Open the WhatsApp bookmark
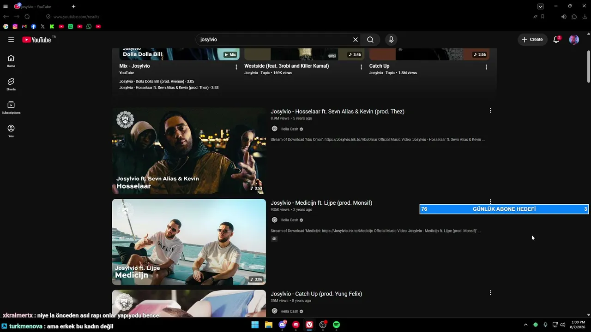This screenshot has height=332, width=591. click(89, 27)
